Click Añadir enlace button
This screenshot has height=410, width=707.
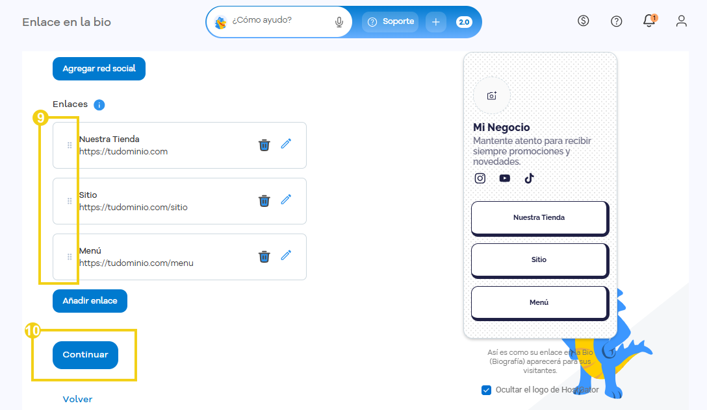[x=90, y=300]
